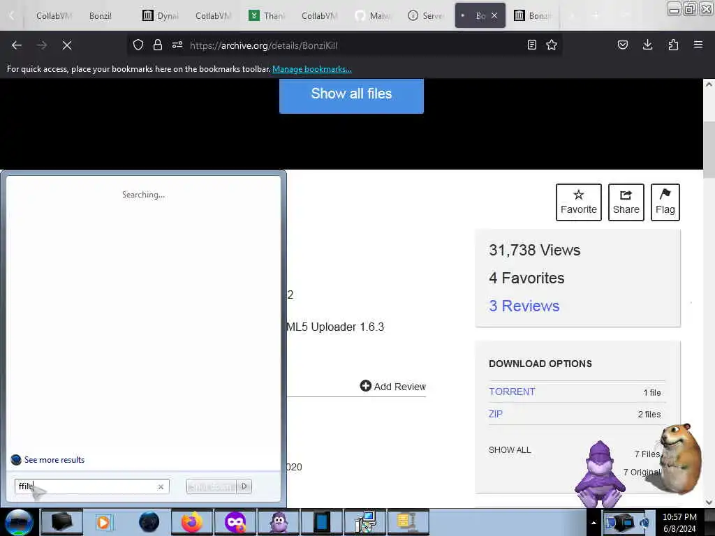Click the taskbar clock showing 10:57 PM
The height and width of the screenshot is (536, 715).
[x=679, y=523]
